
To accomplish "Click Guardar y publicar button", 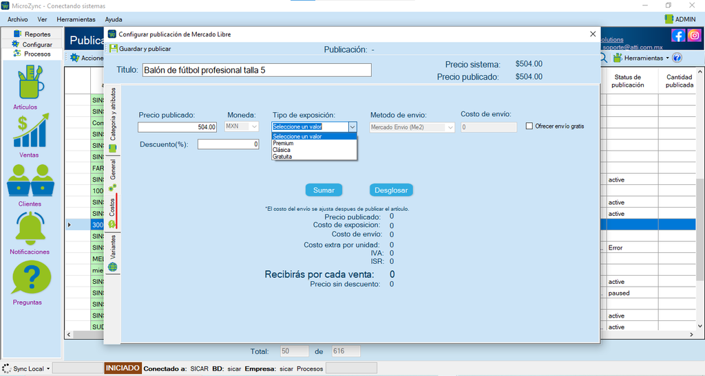I will (140, 48).
